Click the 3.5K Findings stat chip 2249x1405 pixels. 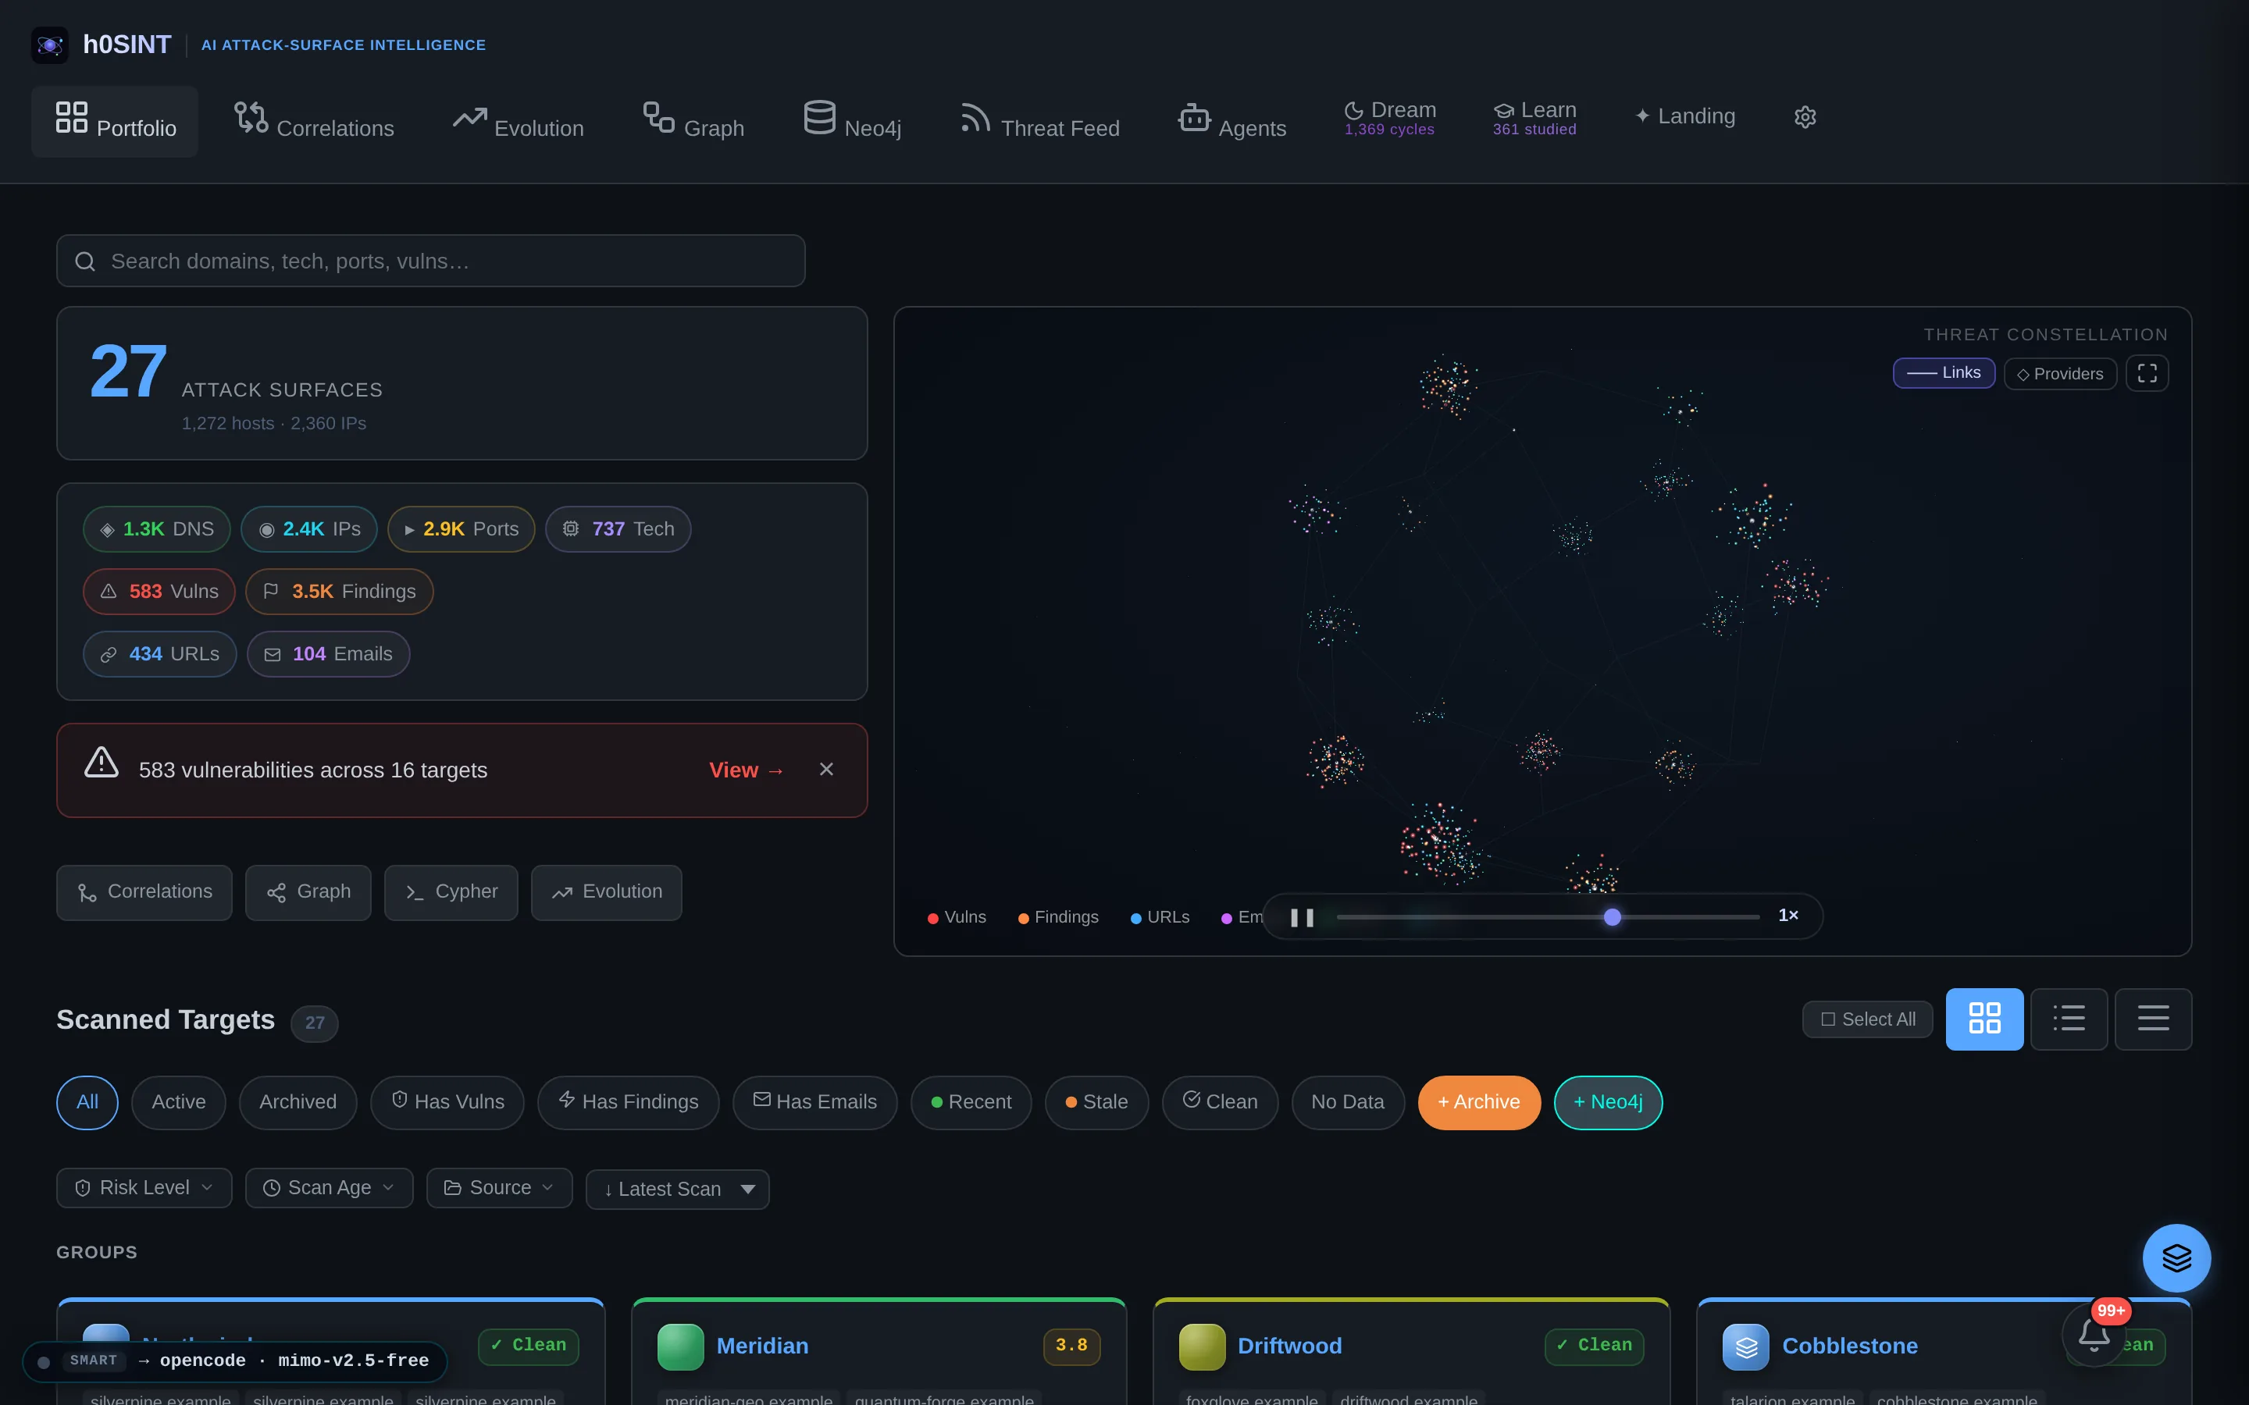pyautogui.click(x=339, y=591)
